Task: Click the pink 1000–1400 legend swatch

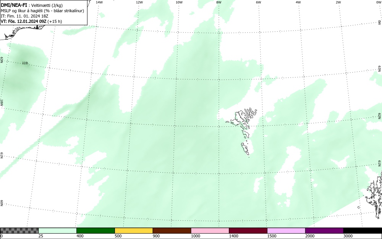Action: pos(210,231)
